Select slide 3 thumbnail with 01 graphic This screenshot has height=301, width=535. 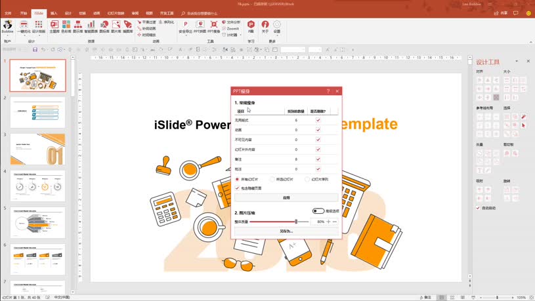click(37, 149)
